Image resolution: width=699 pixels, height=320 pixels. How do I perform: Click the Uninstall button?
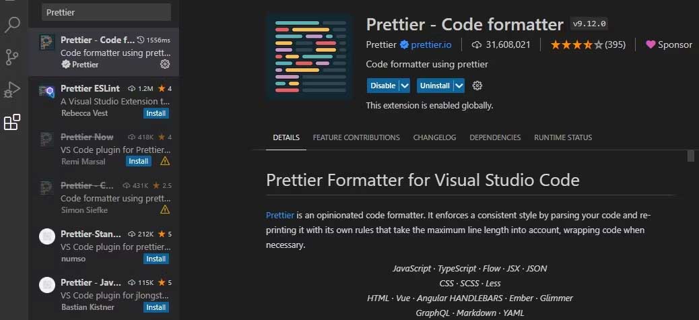pyautogui.click(x=435, y=86)
